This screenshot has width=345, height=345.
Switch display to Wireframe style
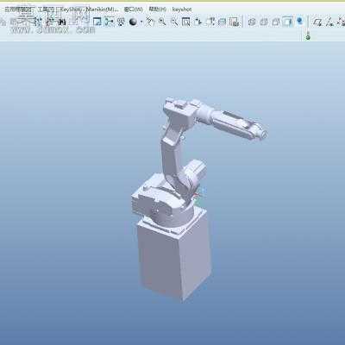pyautogui.click(x=252, y=22)
